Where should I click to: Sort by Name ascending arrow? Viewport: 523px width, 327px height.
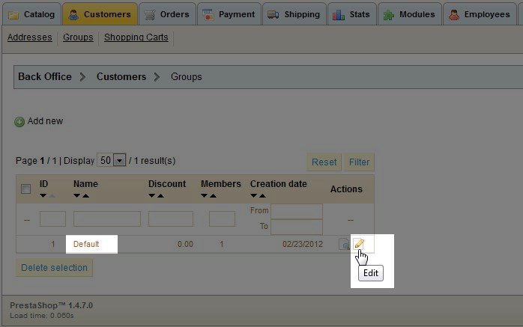point(87,196)
